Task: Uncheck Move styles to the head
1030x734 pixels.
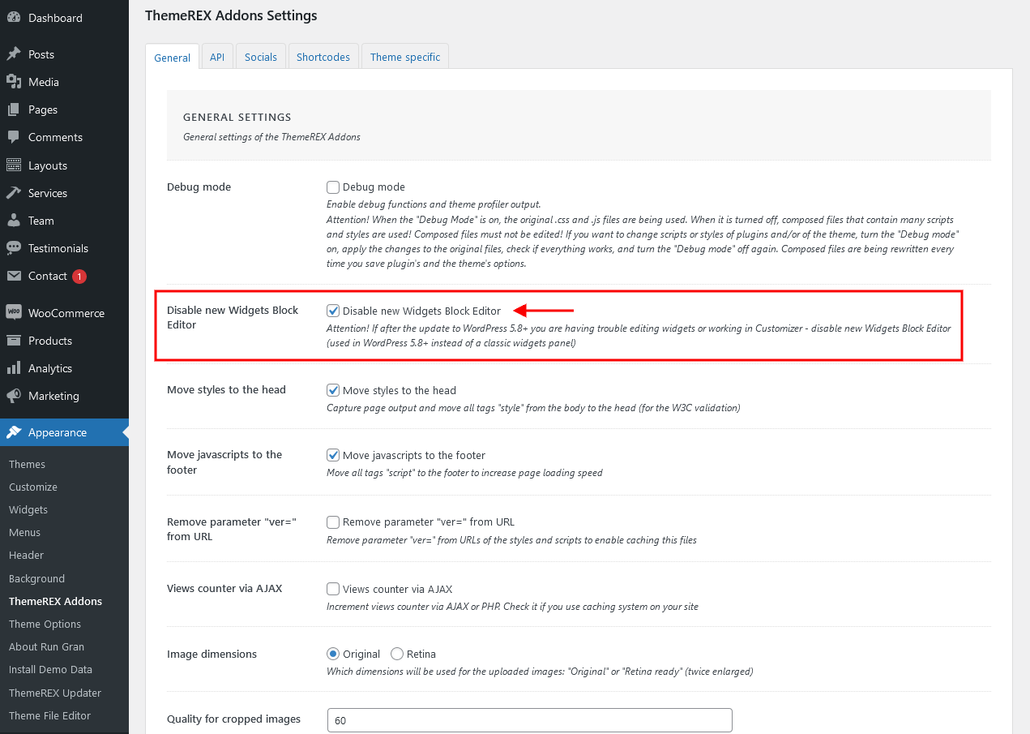Action: pyautogui.click(x=333, y=390)
